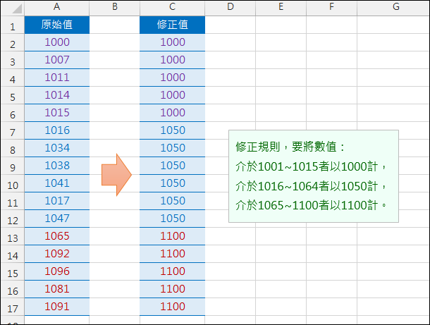This screenshot has height=325, width=430.
Task: Click the line 介於1016~1064者以1050計
Action: [x=310, y=186]
